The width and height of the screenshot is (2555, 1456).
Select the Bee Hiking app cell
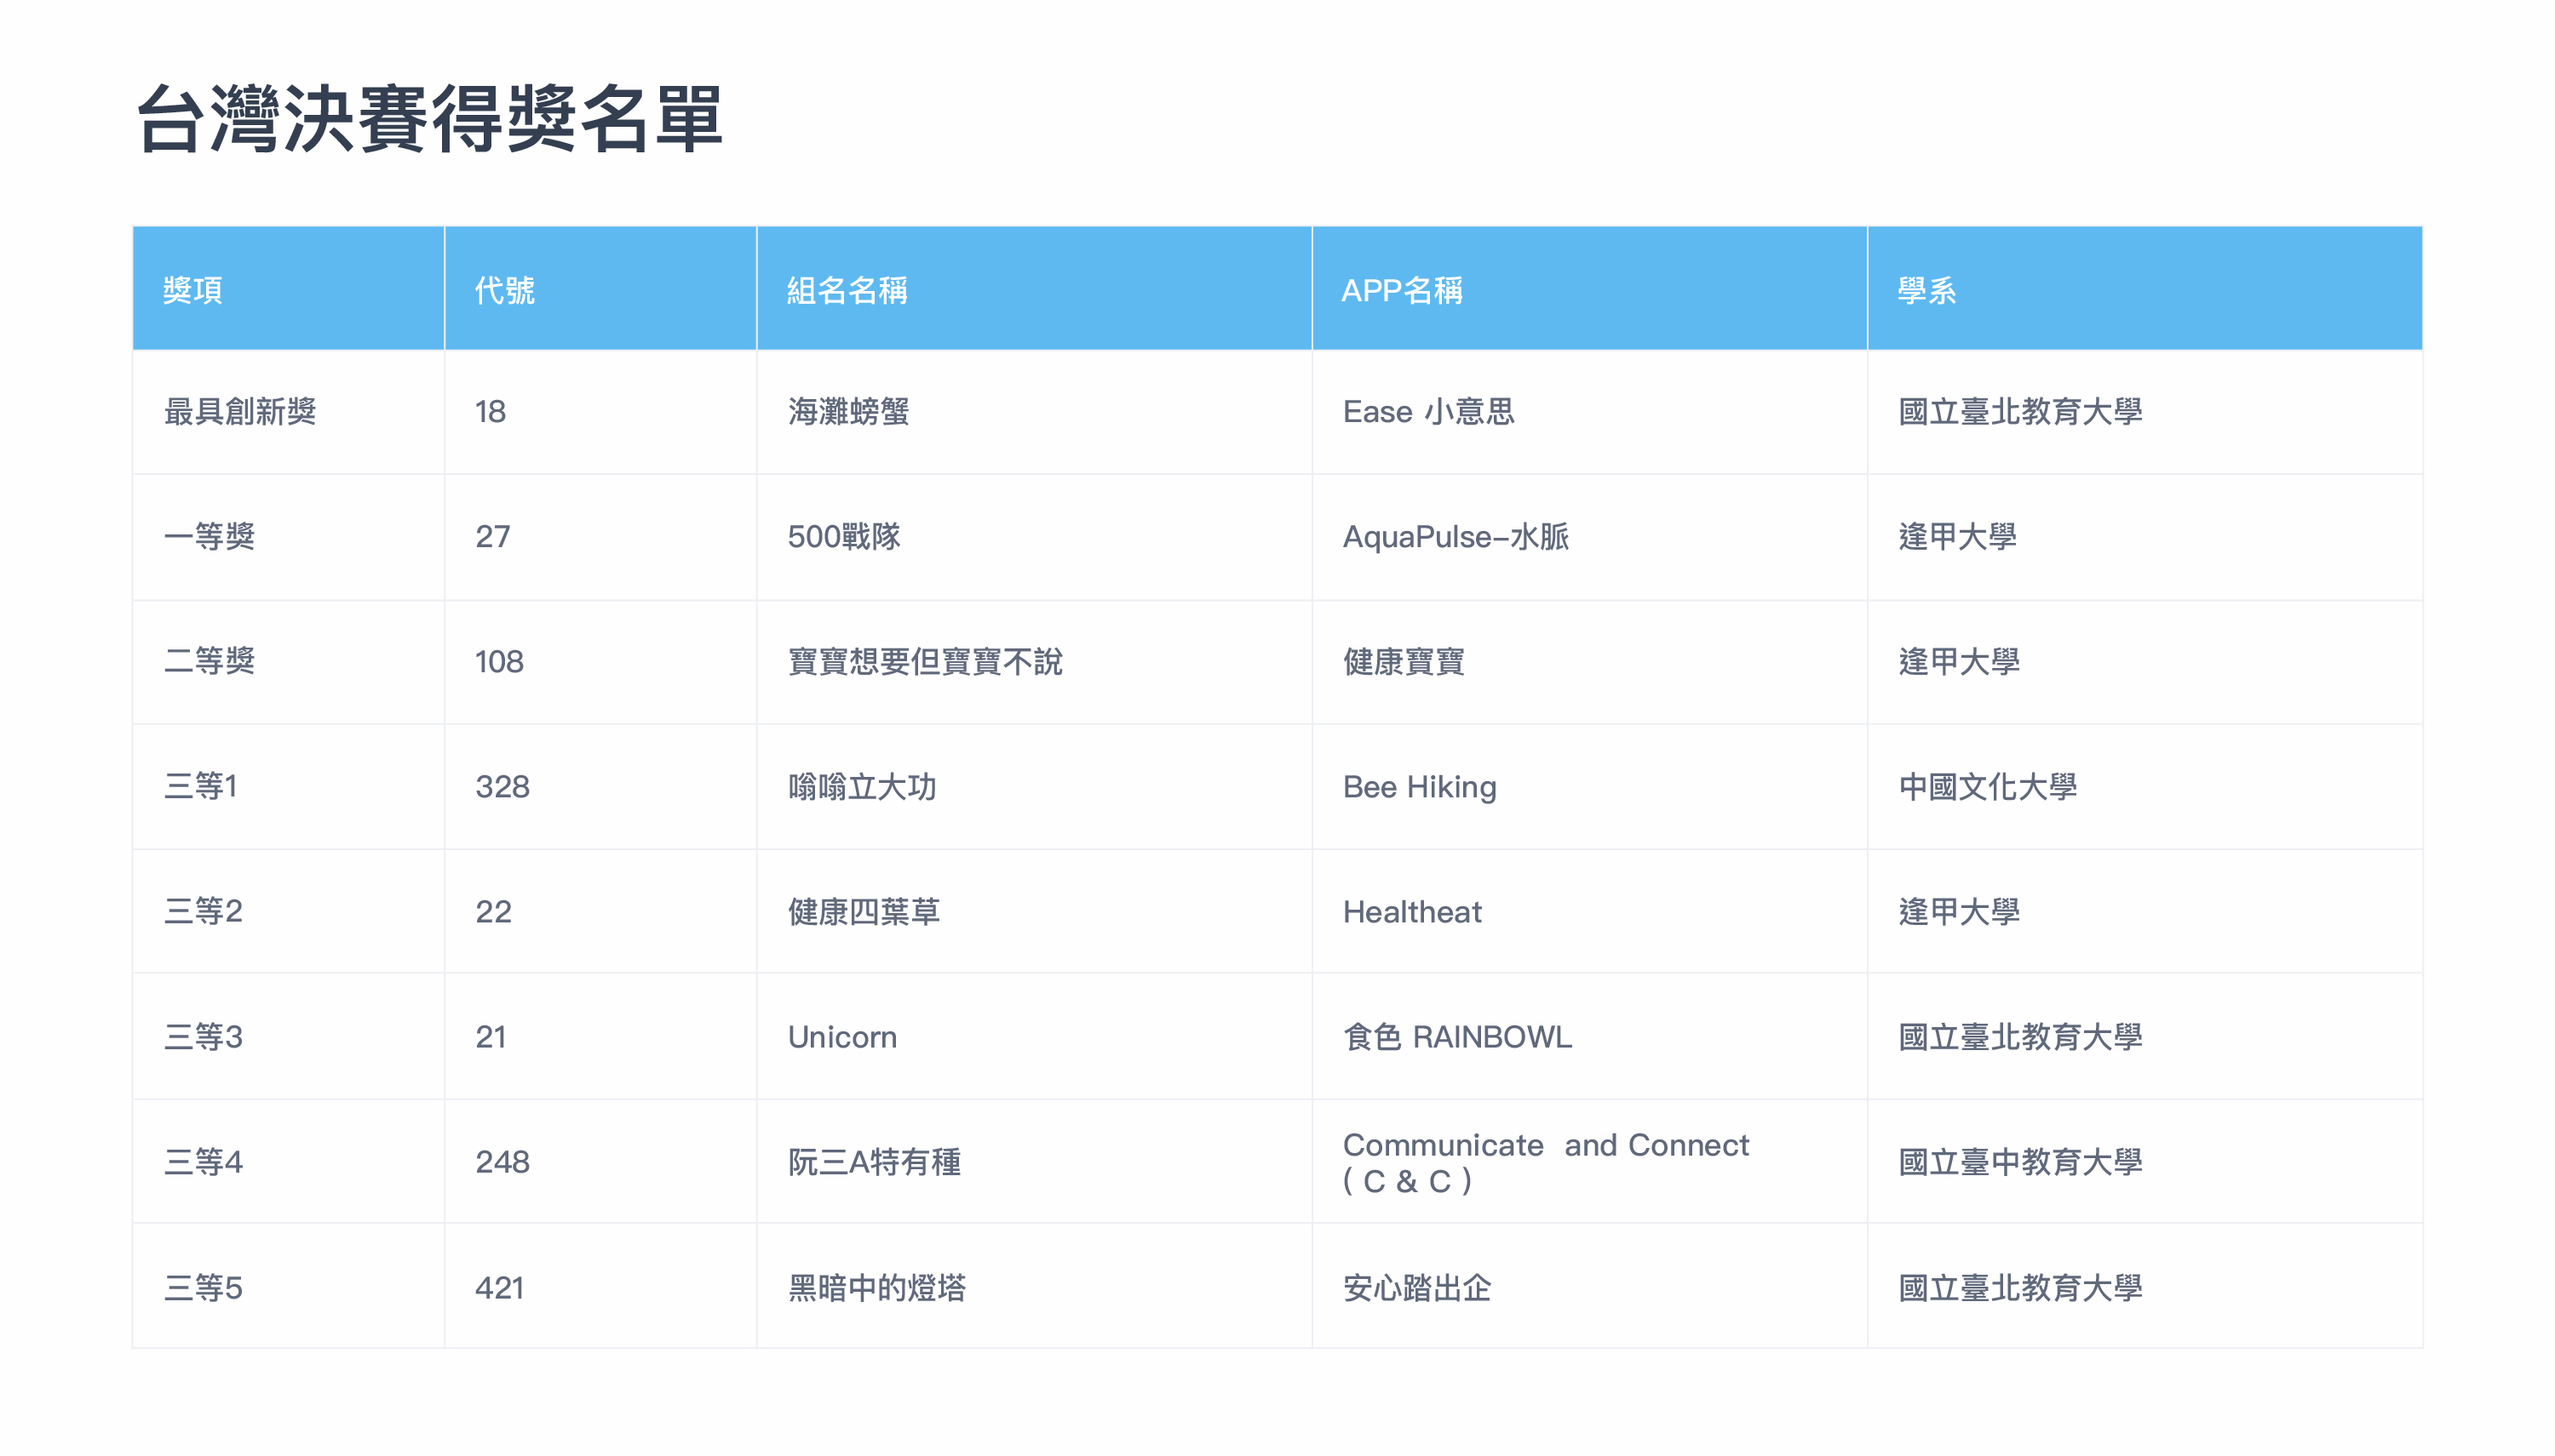pos(1419,787)
